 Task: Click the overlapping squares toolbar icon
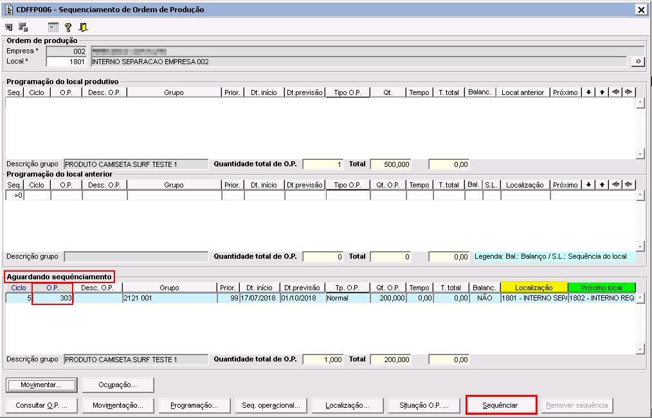23,28
